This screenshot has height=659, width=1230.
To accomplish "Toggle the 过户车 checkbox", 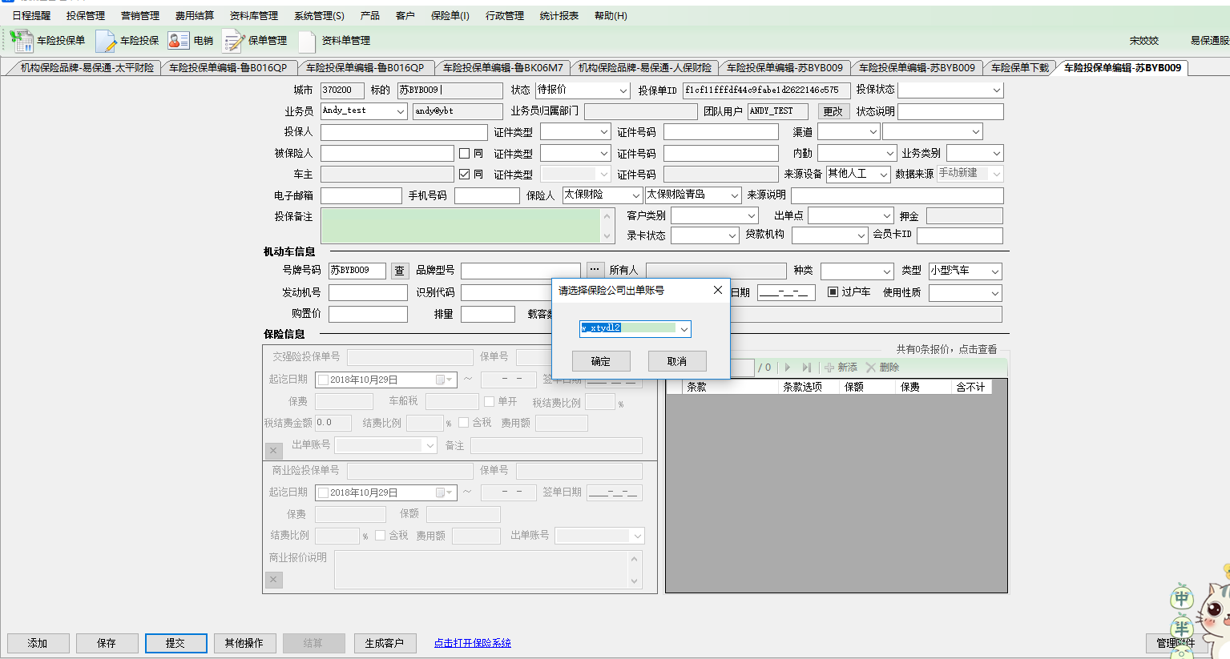I will [833, 292].
